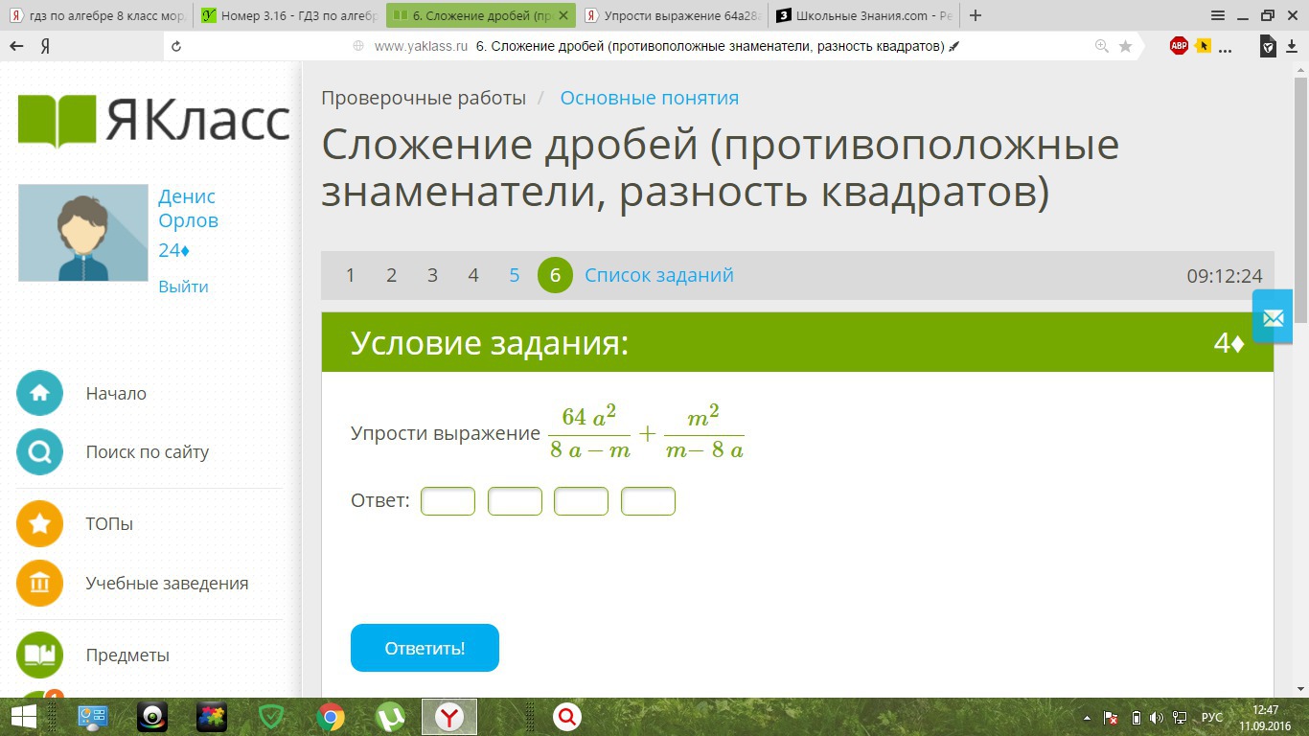Click the volume icon in system tray
The height and width of the screenshot is (736, 1309).
coord(1156,718)
